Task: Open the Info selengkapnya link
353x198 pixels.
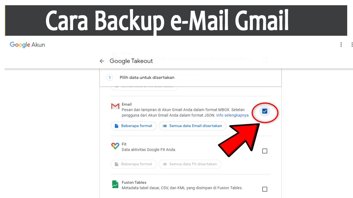Action: pos(232,115)
